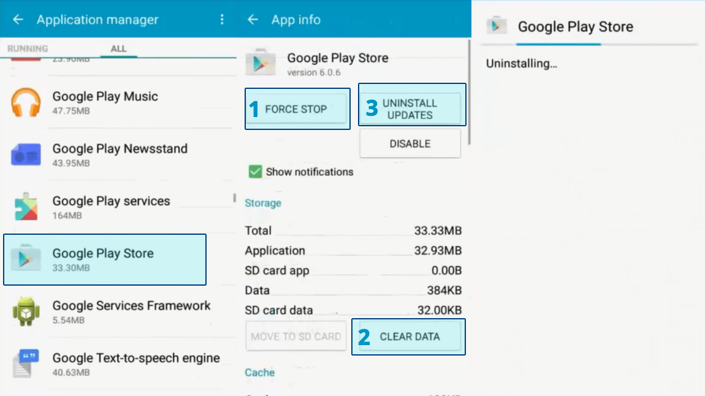The image size is (705, 396).
Task: Click '43.95MB' size under Play Newsstand
Action: [71, 163]
